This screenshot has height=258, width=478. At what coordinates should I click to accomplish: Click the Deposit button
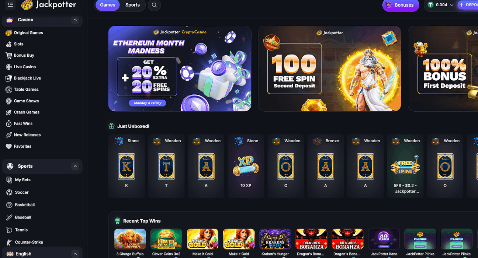point(468,5)
